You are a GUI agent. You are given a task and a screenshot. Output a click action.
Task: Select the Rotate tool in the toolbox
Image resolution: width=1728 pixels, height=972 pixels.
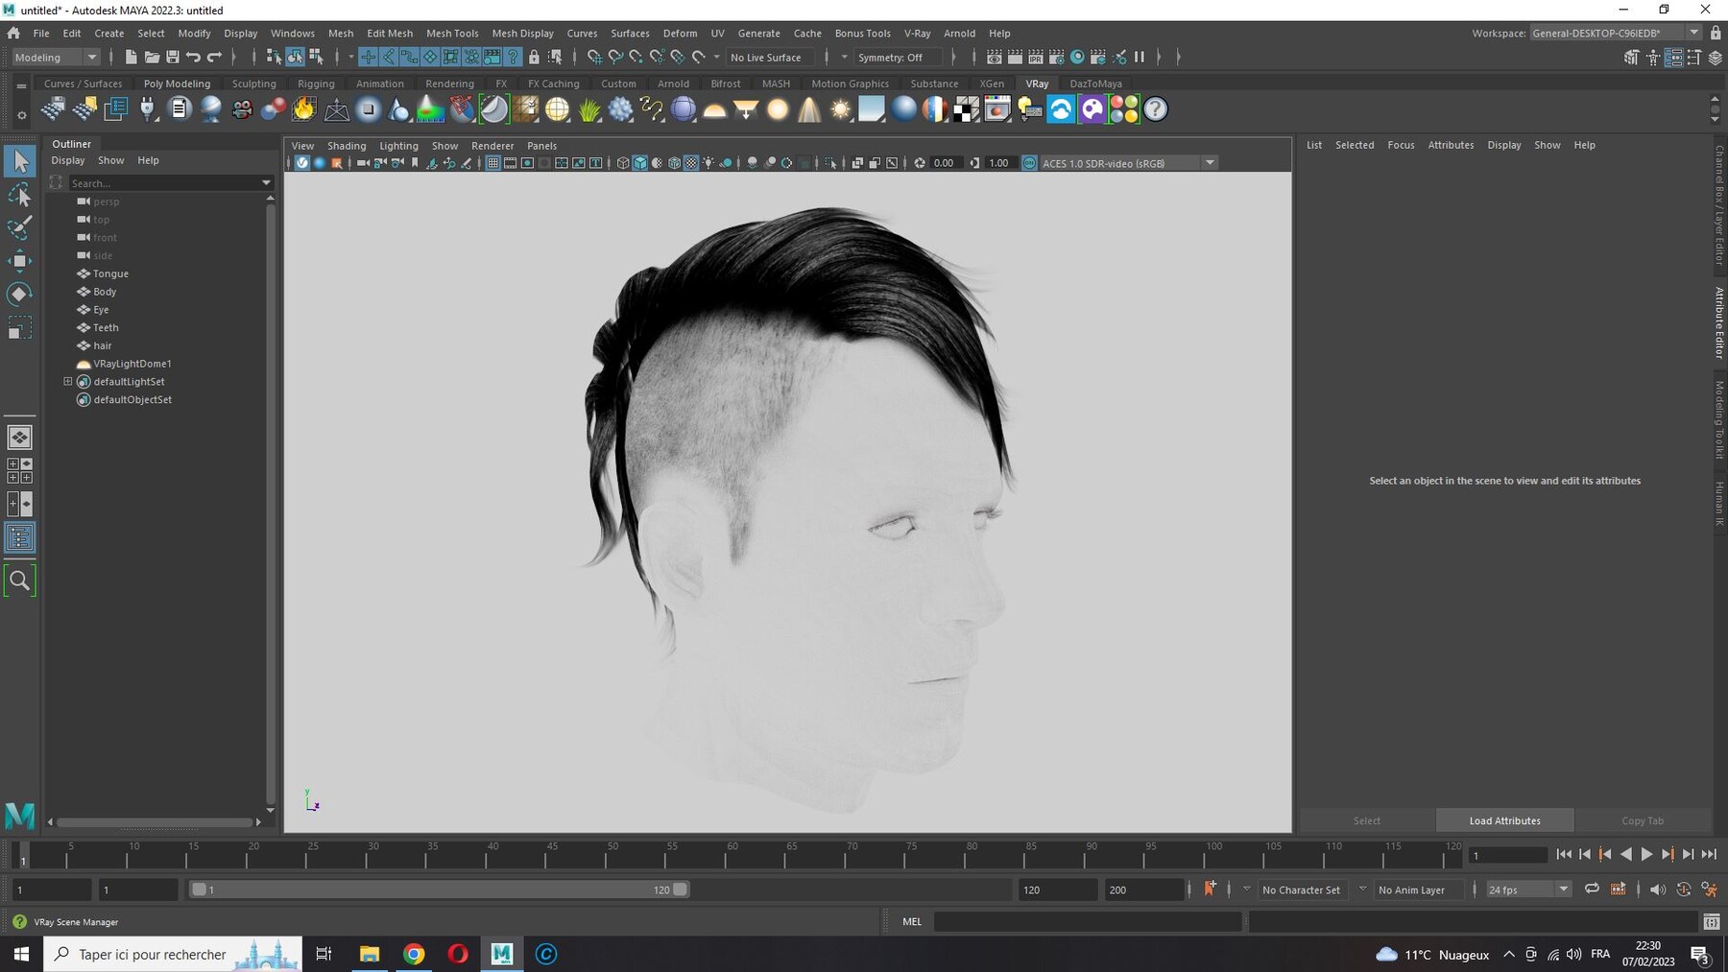[x=19, y=294]
